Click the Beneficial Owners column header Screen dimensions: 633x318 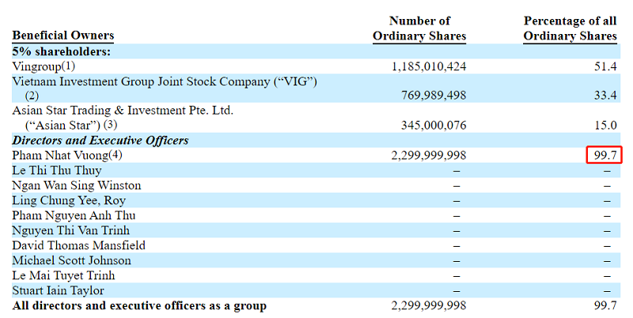[63, 36]
